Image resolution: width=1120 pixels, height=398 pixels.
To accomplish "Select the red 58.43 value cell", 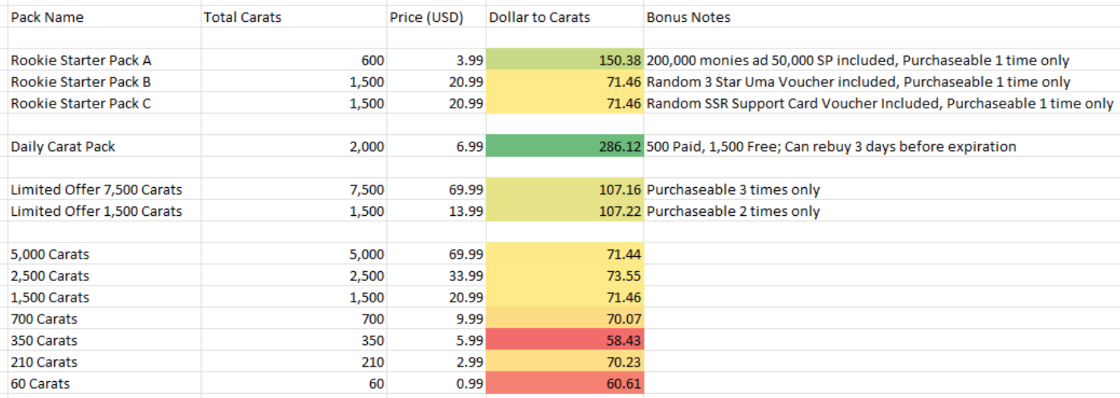I will tap(565, 340).
